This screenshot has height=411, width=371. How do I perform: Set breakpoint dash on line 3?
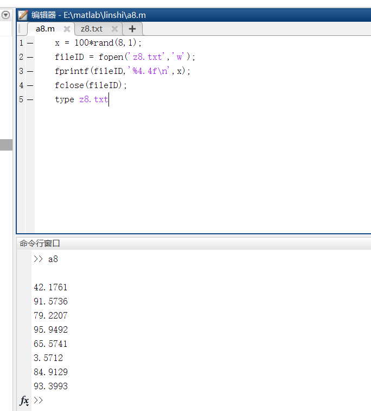30,71
